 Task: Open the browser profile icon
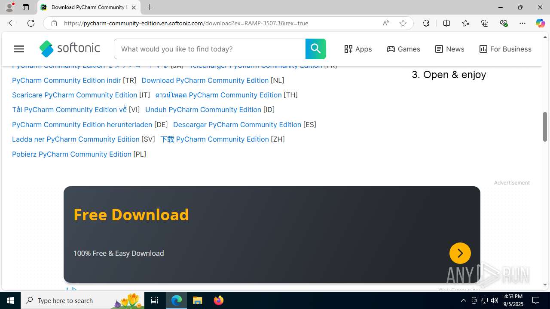9,7
